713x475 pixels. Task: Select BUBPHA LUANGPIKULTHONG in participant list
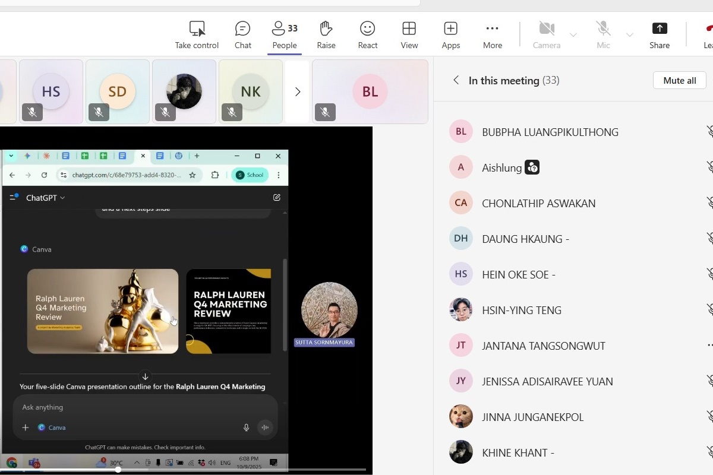pos(550,132)
